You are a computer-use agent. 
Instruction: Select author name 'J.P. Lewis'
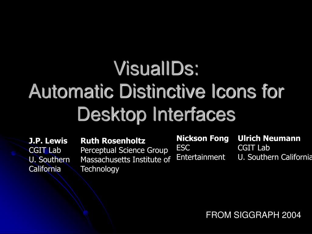pos(48,141)
